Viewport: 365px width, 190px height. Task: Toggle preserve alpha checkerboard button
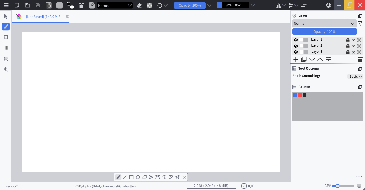point(149,5)
